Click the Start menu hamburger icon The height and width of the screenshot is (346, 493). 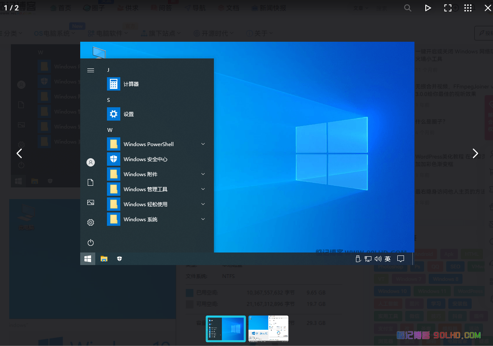[91, 71]
